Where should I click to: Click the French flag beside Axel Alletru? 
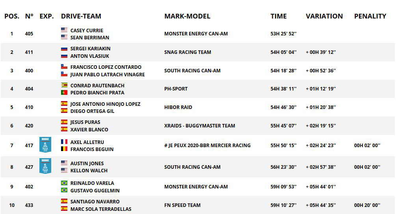[64, 142]
